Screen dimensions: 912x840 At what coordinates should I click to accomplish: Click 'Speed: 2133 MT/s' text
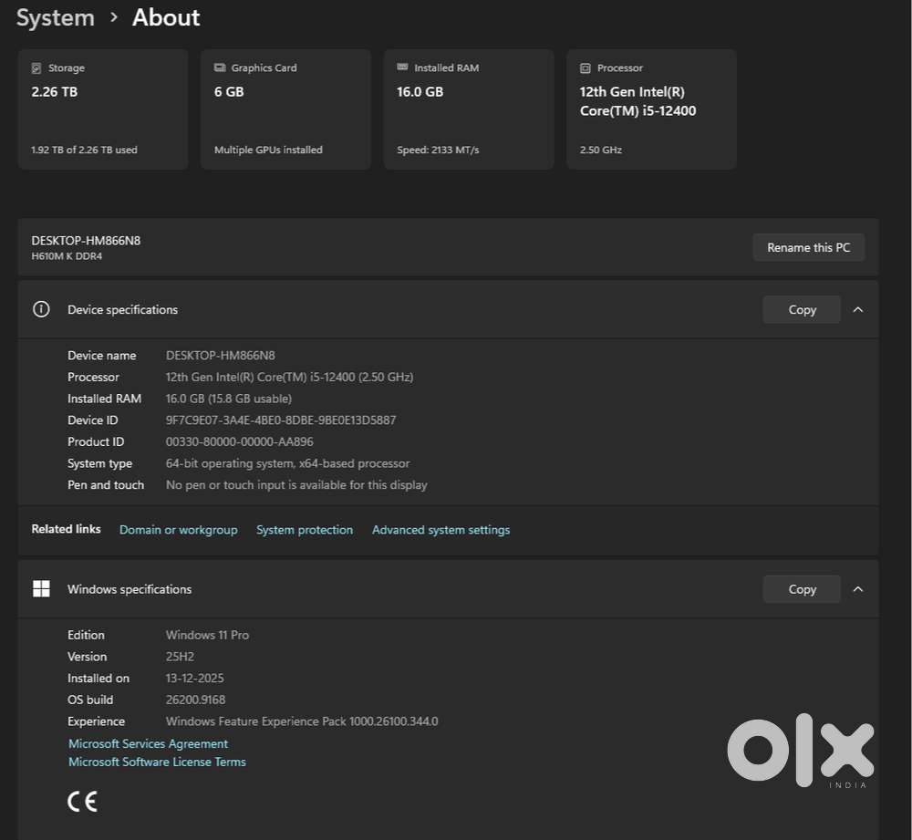point(438,150)
